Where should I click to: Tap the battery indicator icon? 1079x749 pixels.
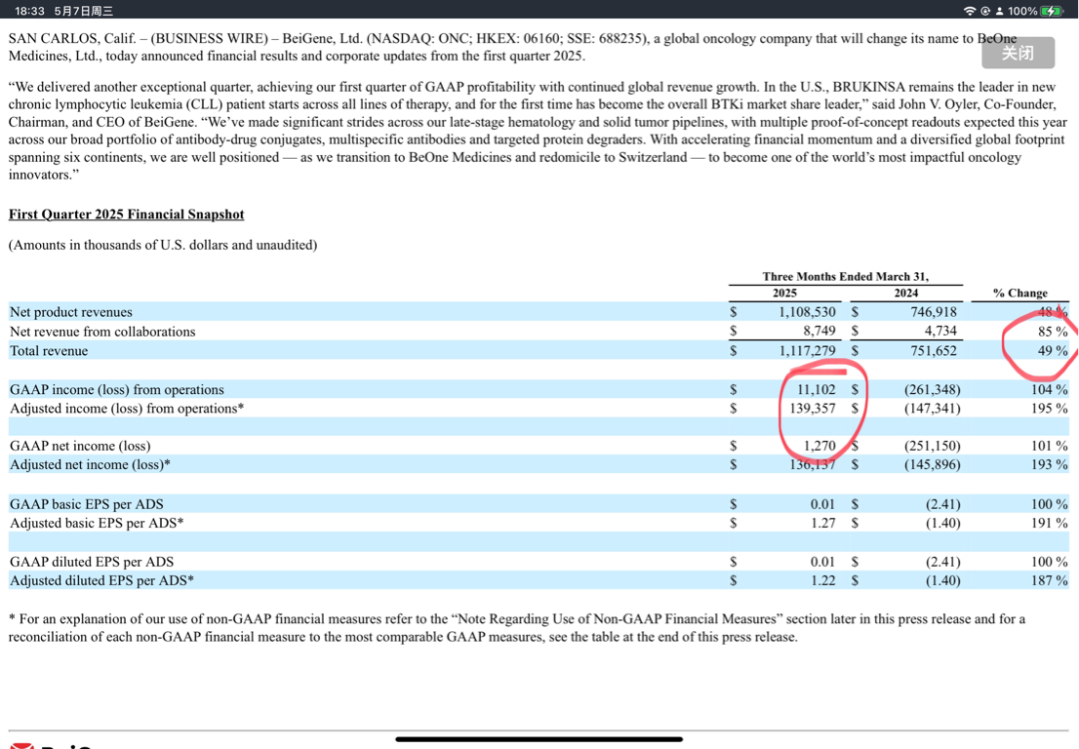1052,11
